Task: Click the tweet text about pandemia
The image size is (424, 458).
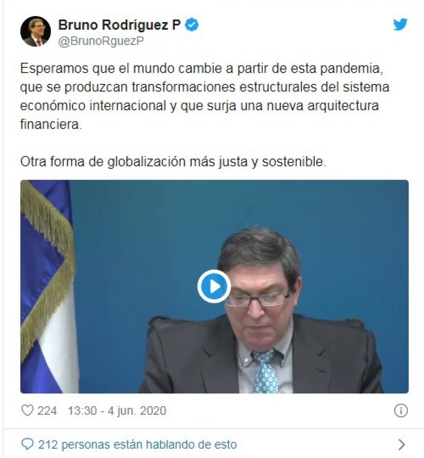Action: point(204,96)
